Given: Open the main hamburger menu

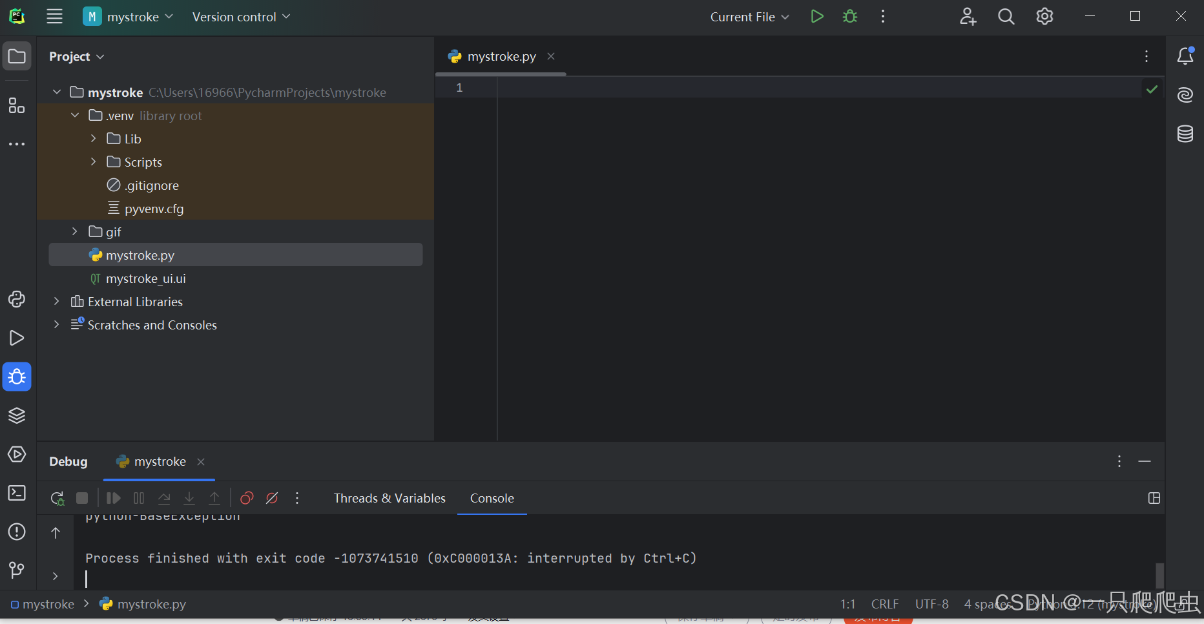Looking at the screenshot, I should coord(55,17).
